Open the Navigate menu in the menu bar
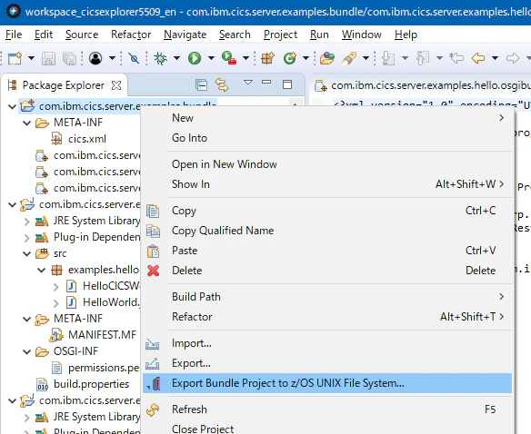The image size is (531, 434). [185, 35]
